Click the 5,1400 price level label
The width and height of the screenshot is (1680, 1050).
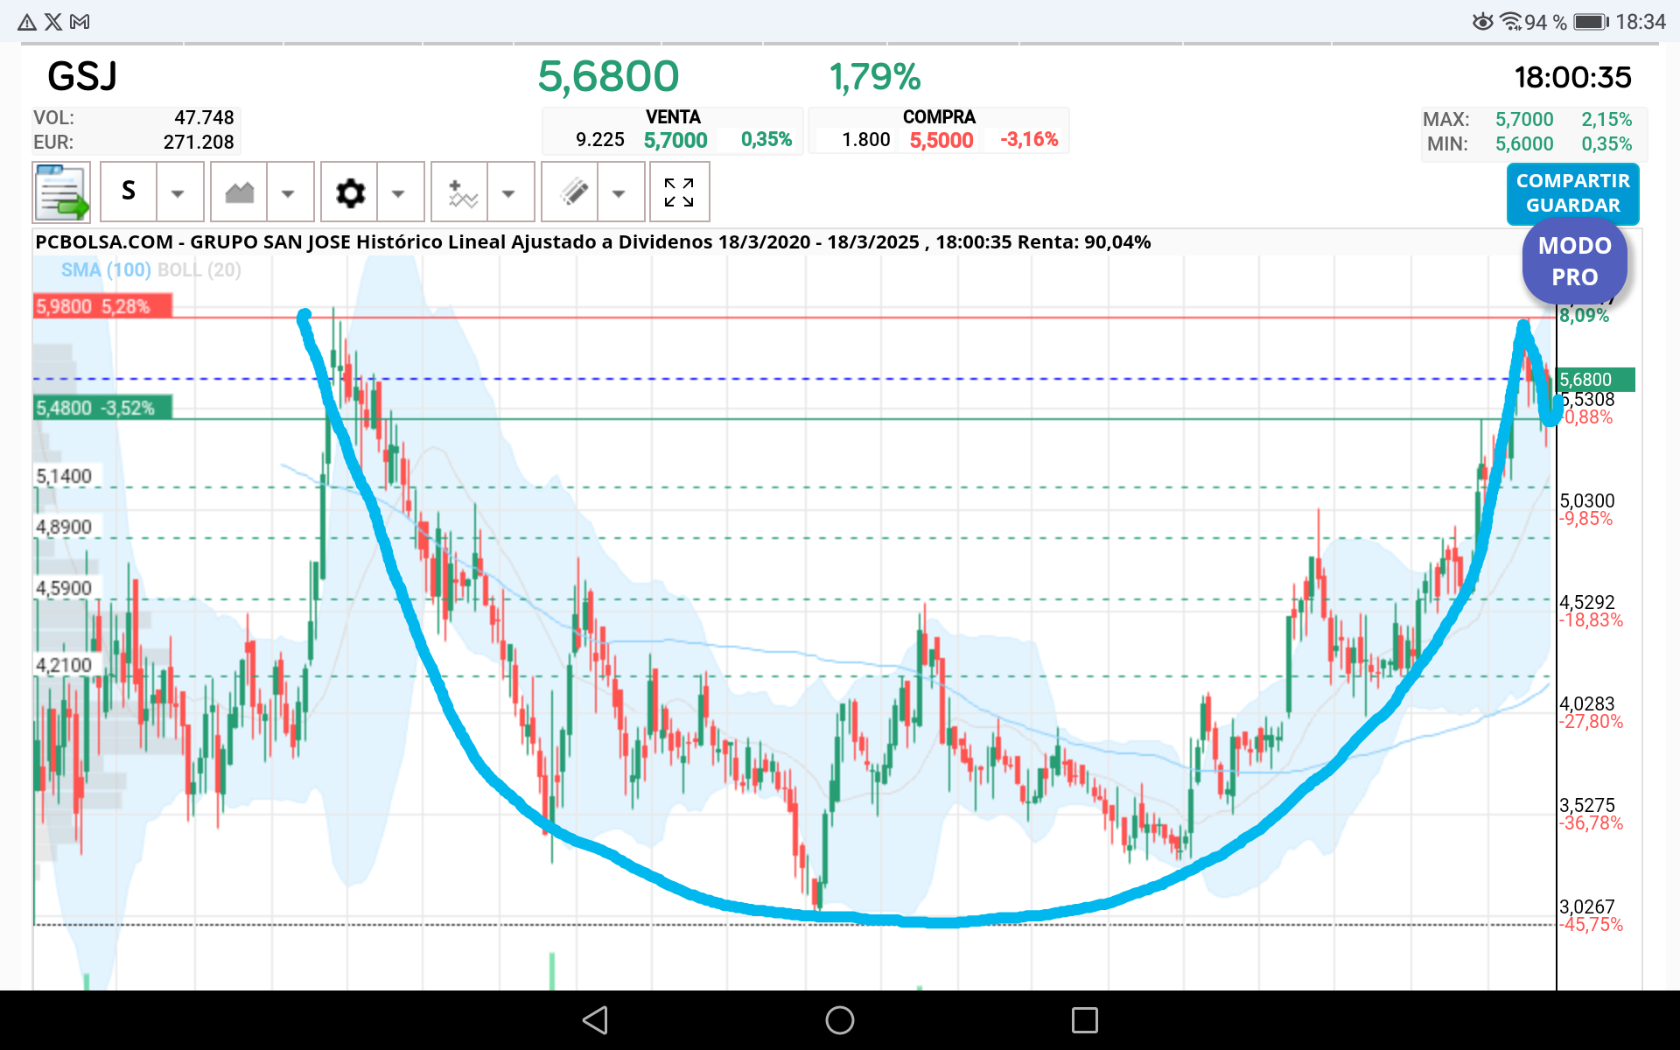pyautogui.click(x=64, y=476)
